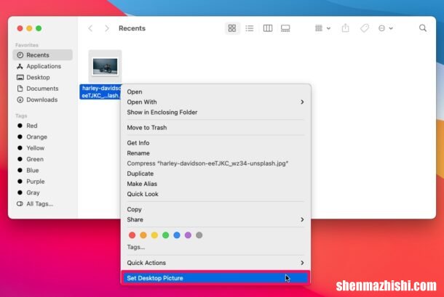Choose Set Desktop Picture

tap(215, 278)
